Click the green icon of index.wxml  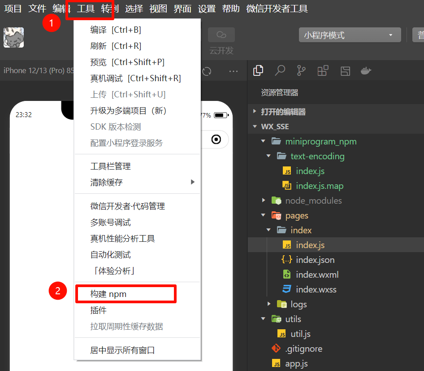tap(287, 275)
